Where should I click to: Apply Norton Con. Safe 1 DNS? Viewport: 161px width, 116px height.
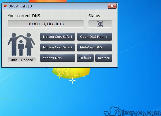click(57, 37)
